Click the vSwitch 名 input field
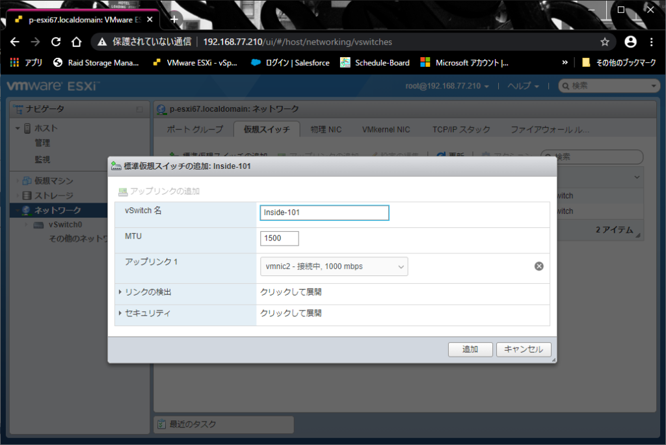The image size is (666, 445). coord(324,212)
